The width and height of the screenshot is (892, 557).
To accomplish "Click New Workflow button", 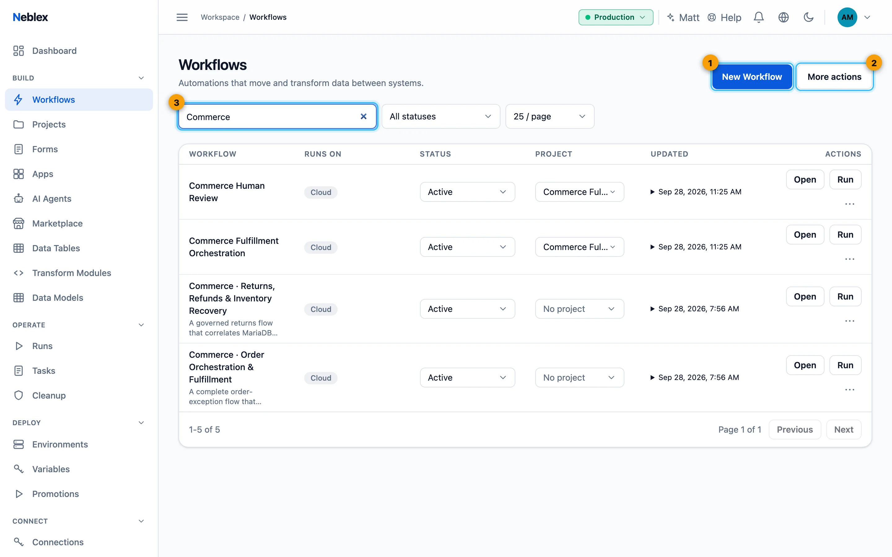I will tap(752, 77).
